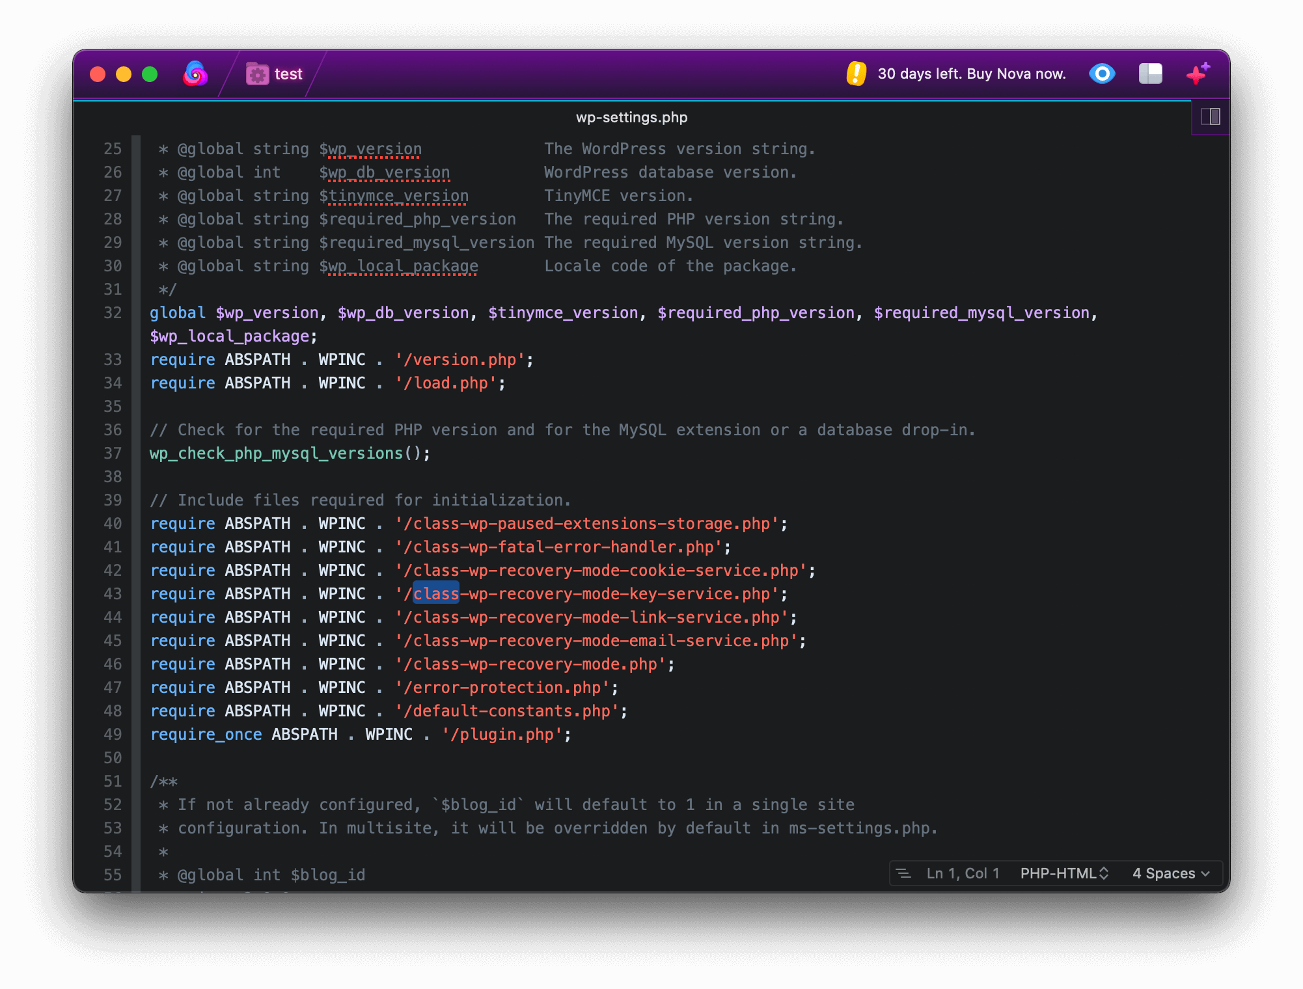The width and height of the screenshot is (1303, 989).
Task: Click '/error-protection.php' string
Action: [x=502, y=688]
